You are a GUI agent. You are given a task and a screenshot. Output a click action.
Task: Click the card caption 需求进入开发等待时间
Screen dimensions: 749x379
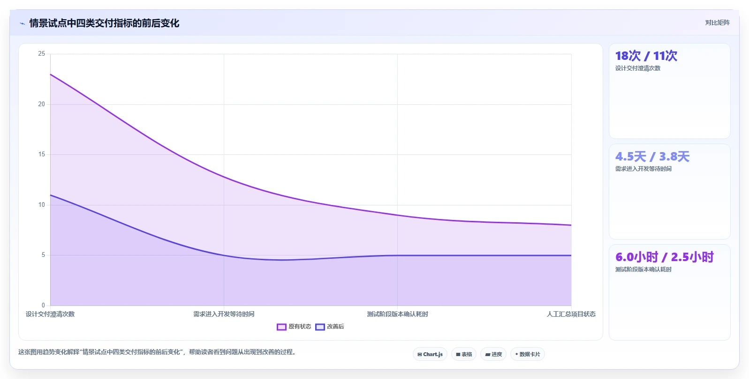pos(643,169)
